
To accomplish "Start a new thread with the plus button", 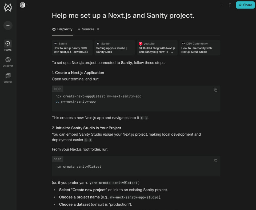I will [8, 26].
